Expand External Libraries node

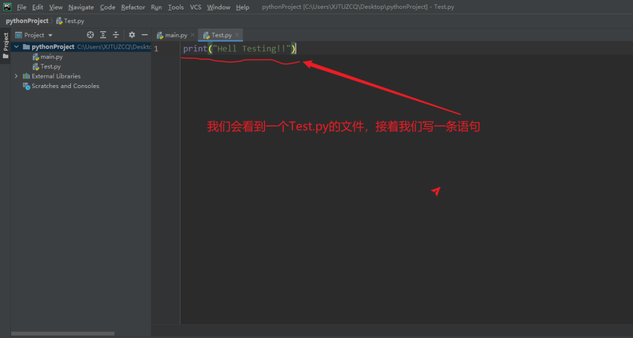[16, 76]
